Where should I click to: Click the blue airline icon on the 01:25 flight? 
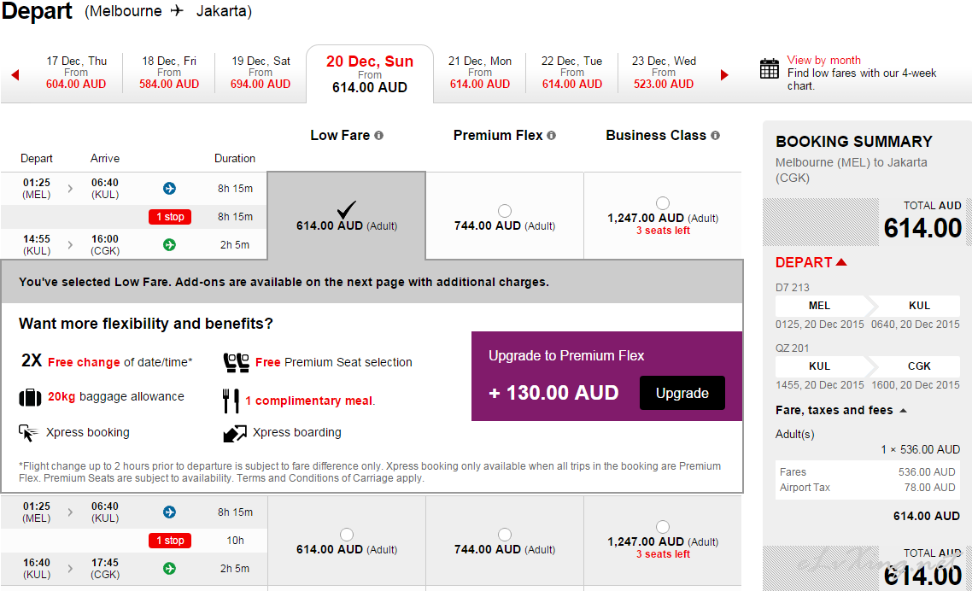tap(169, 188)
